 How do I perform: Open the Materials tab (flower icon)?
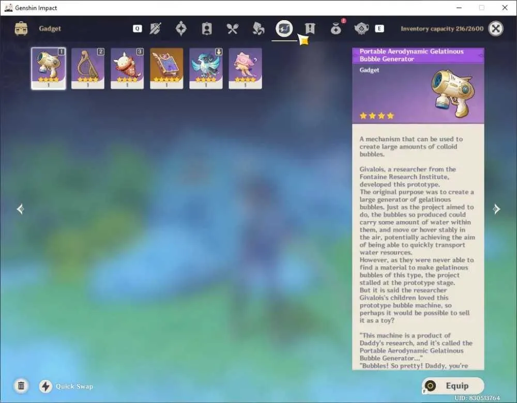258,28
